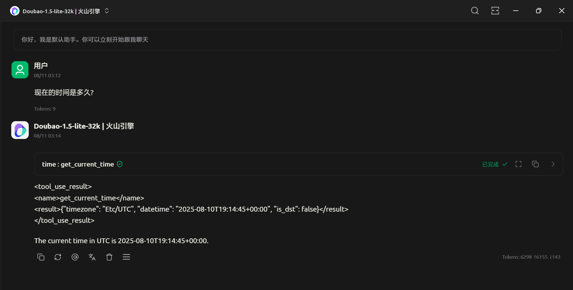Click the default assistant prompt banner
Screen dimensions: 573x290
pos(287,40)
